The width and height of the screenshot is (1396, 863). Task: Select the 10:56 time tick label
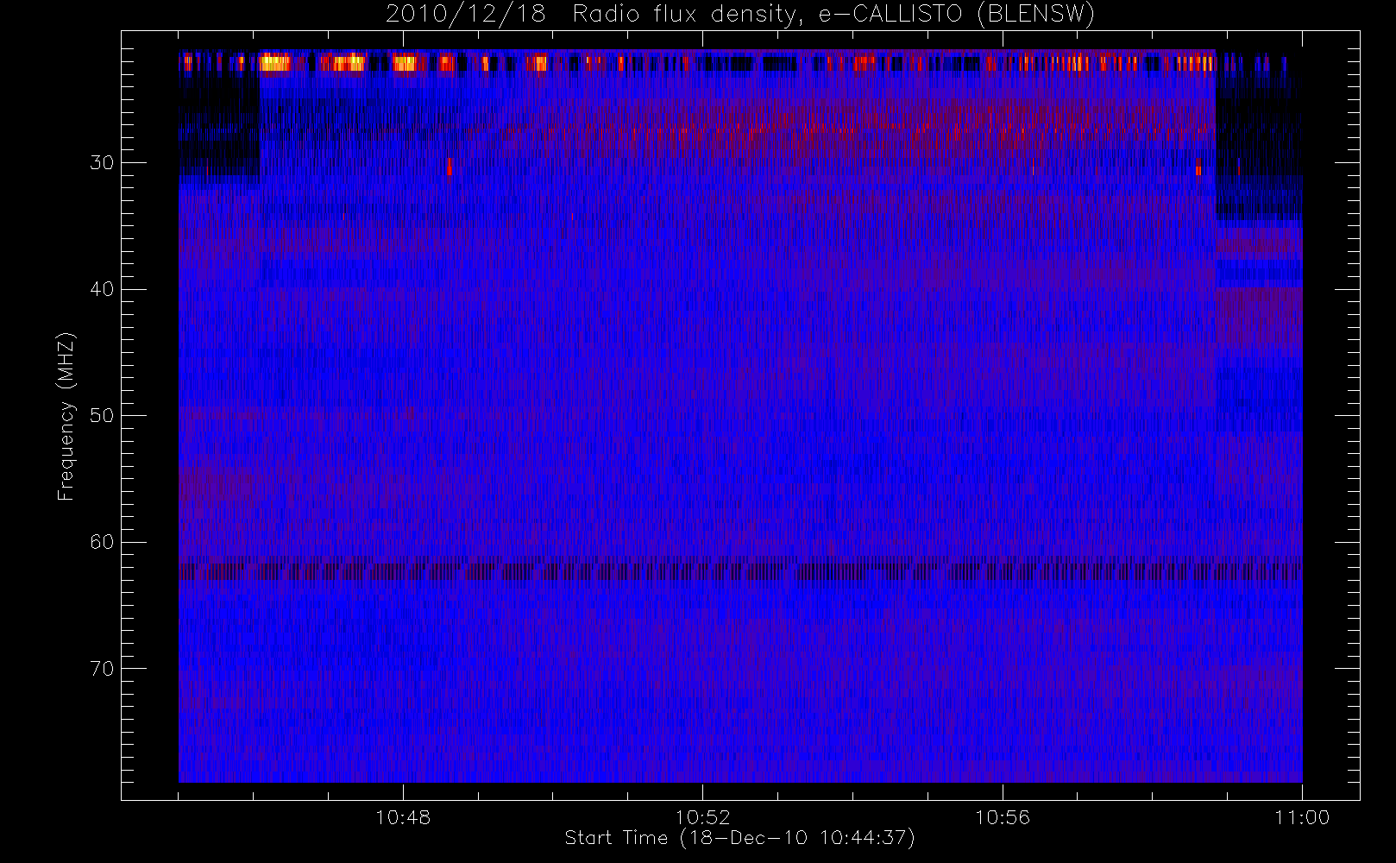(1003, 817)
